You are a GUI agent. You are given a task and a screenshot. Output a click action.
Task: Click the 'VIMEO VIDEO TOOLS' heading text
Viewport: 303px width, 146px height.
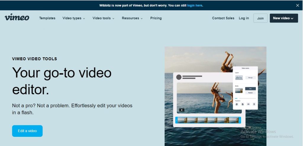tap(35, 59)
